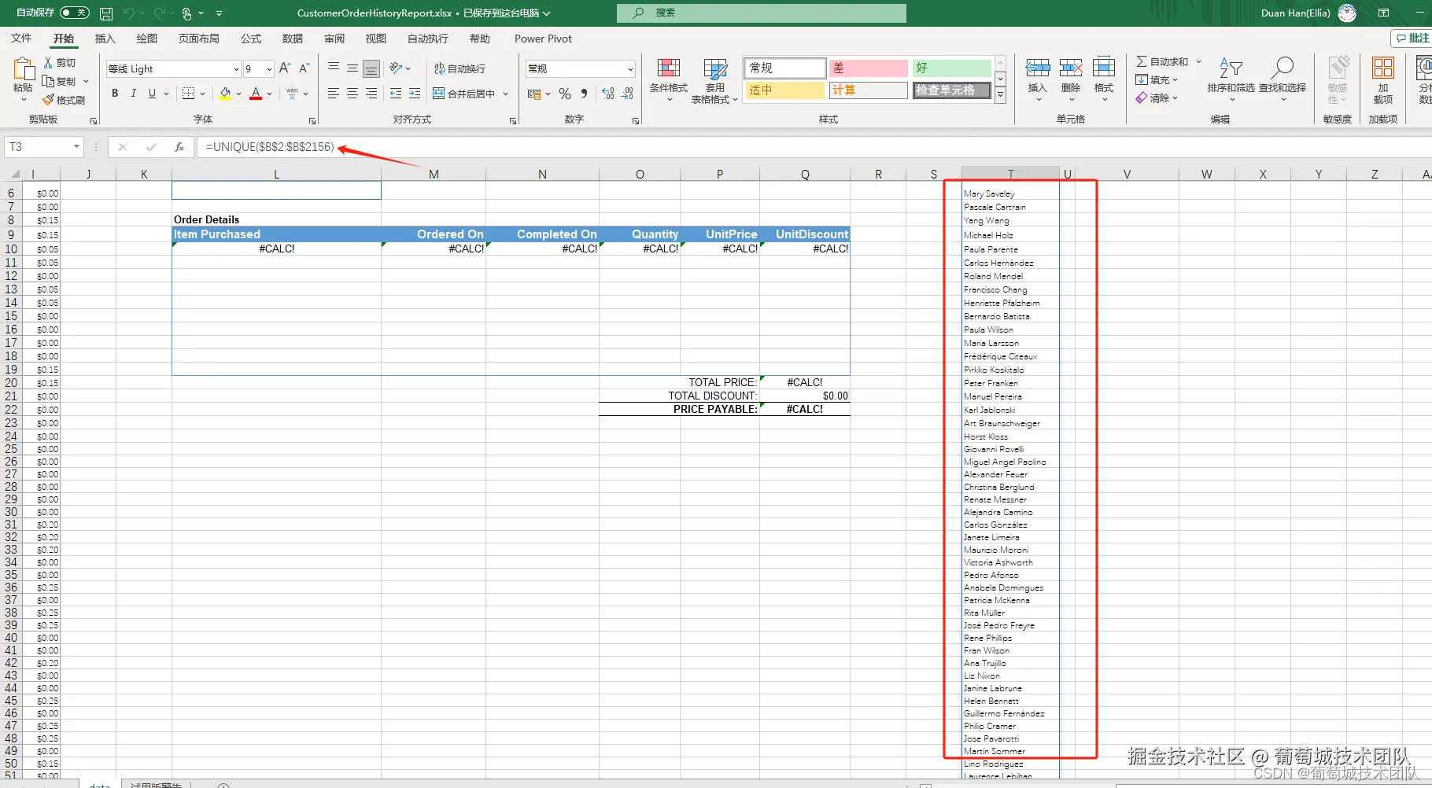Toggle center horizontal alignment
This screenshot has height=788, width=1432.
tap(352, 94)
